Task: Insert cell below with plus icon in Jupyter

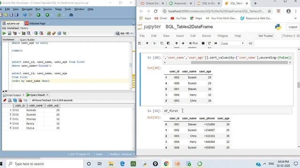Action: tap(147, 43)
